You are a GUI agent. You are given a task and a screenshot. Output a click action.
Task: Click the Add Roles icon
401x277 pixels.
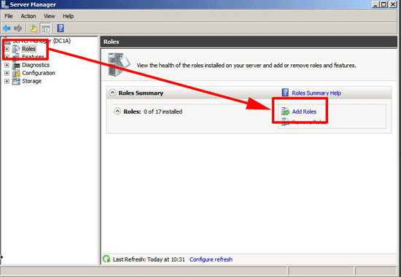[x=285, y=112]
